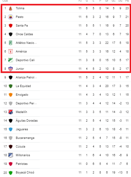Click the América red crest icon
Screen dimensions: 131x177
tap(11, 52)
